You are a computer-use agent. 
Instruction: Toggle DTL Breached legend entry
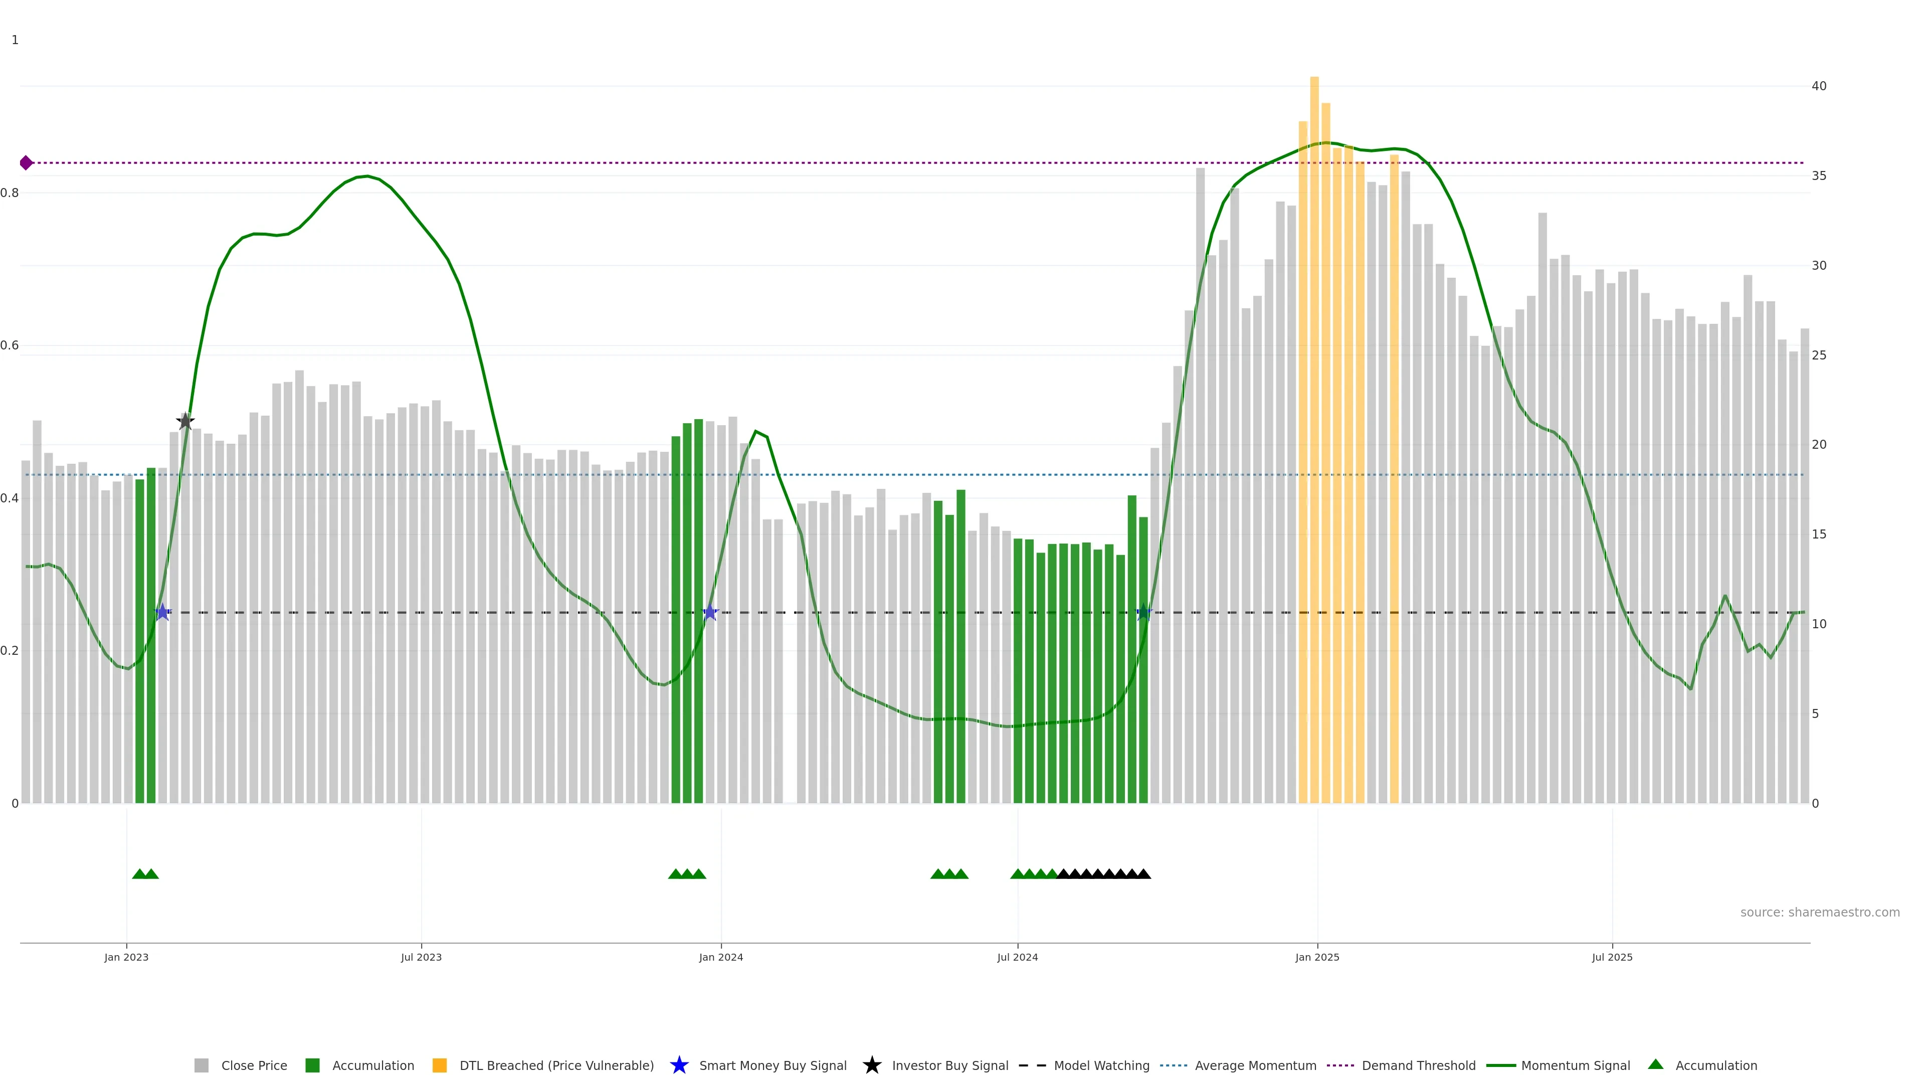pyautogui.click(x=556, y=1066)
